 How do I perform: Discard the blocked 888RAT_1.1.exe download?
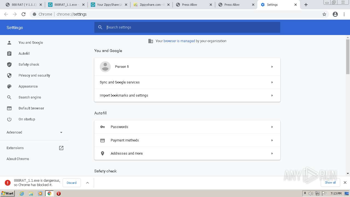72,183
